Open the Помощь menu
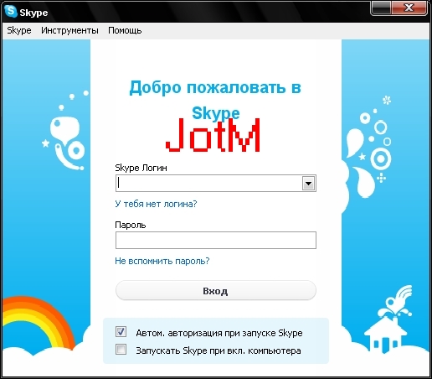 (125, 30)
